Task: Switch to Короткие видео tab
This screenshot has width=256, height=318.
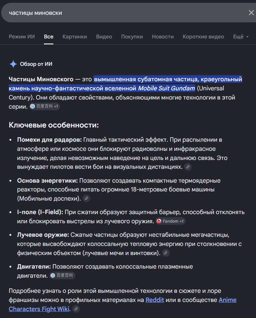Action: click(x=203, y=37)
